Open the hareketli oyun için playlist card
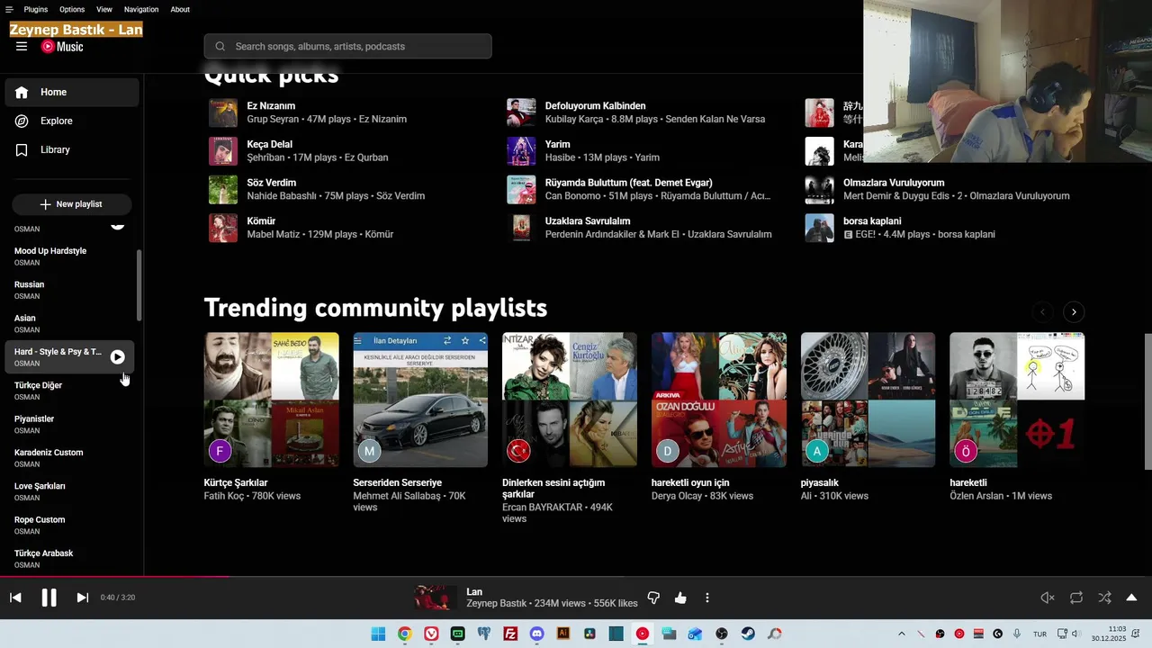Screen dimensions: 1152x648 (719, 400)
